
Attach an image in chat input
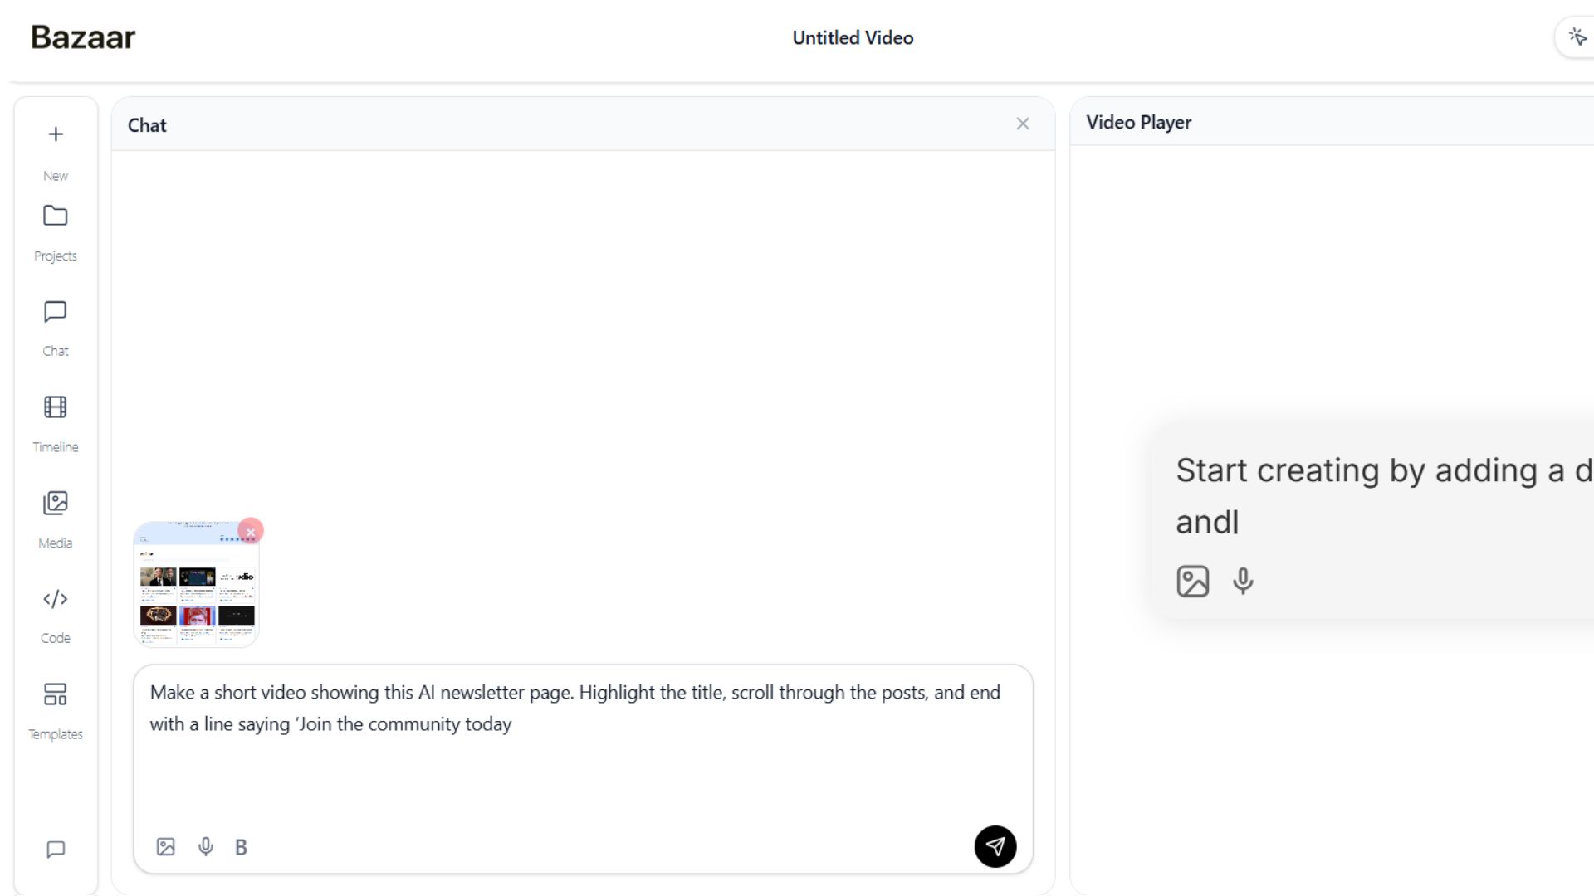click(166, 847)
